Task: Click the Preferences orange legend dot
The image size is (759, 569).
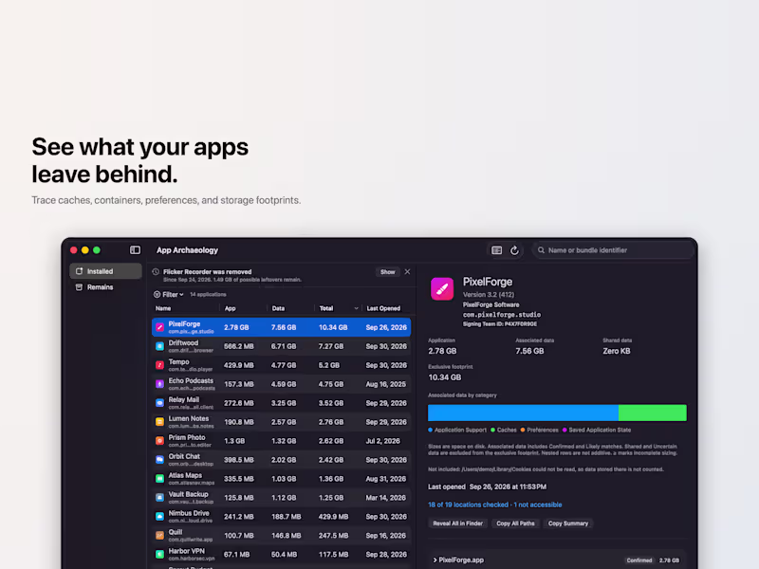Action: [523, 430]
